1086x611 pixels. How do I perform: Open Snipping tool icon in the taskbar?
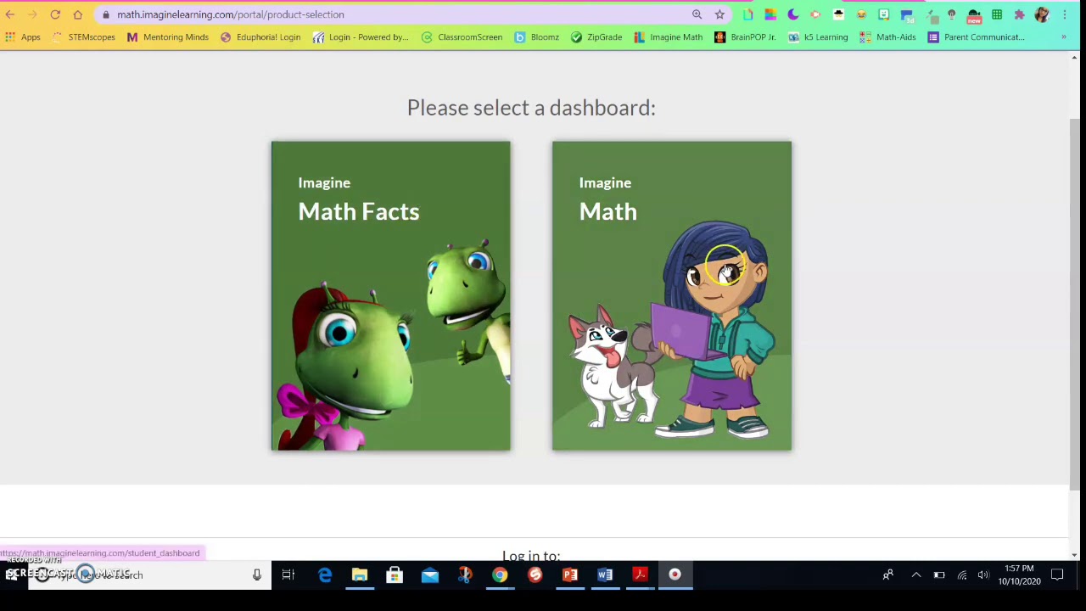465,575
